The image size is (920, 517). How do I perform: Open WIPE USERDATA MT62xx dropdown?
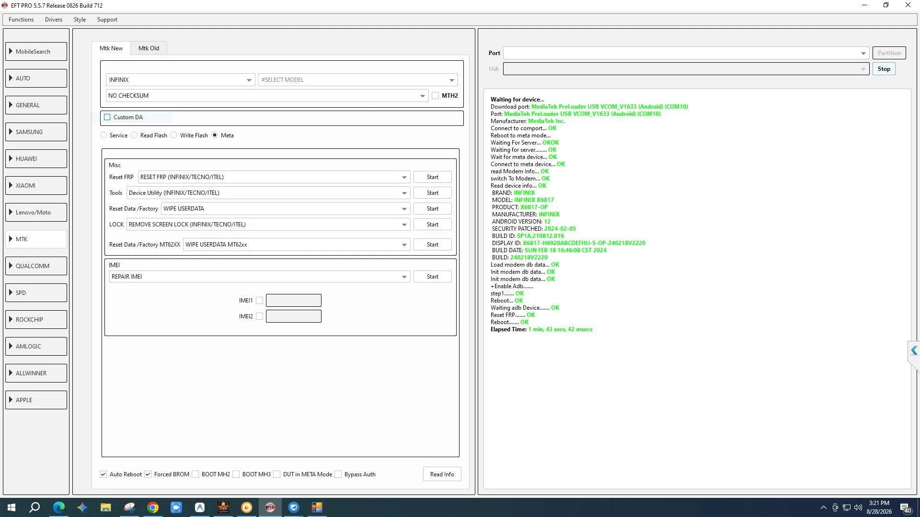tap(296, 245)
